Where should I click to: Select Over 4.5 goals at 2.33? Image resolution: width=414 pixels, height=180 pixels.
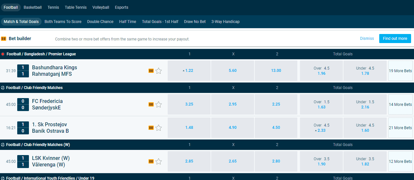(321, 128)
